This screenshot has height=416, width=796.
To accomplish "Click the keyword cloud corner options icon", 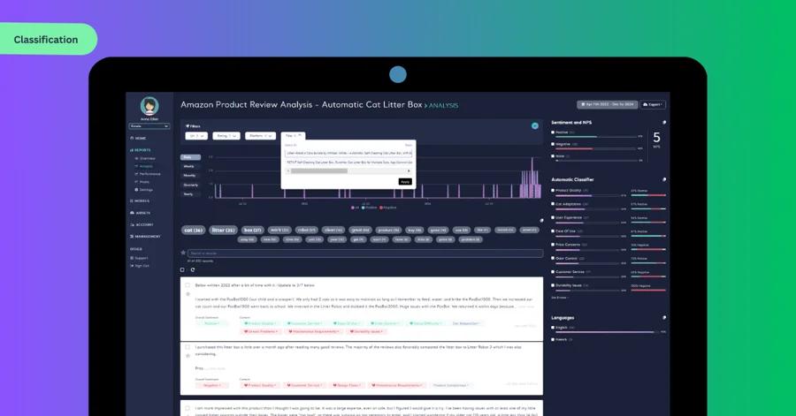I will (x=541, y=221).
